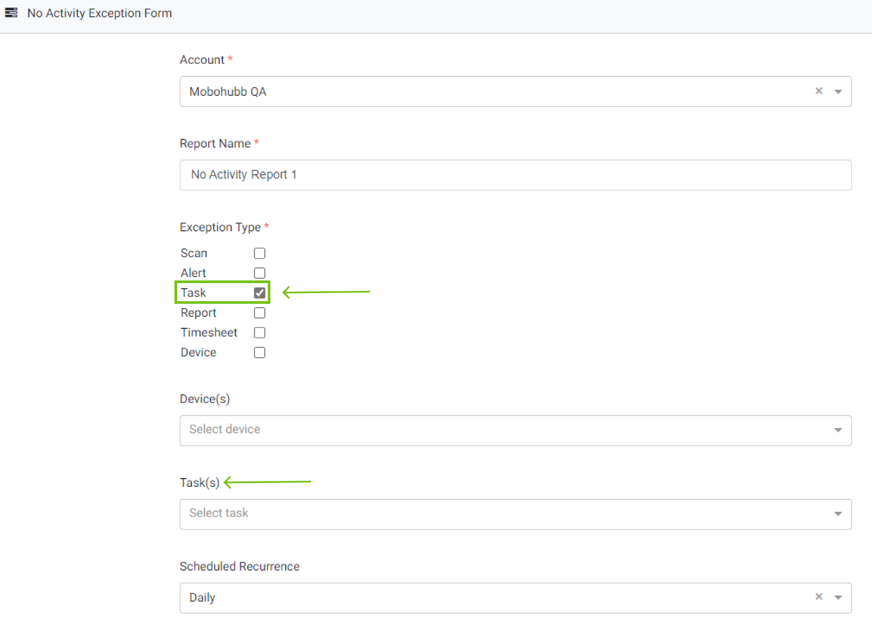This screenshot has height=618, width=872.
Task: Clear the Mobohubb QA account selection
Action: click(x=819, y=91)
